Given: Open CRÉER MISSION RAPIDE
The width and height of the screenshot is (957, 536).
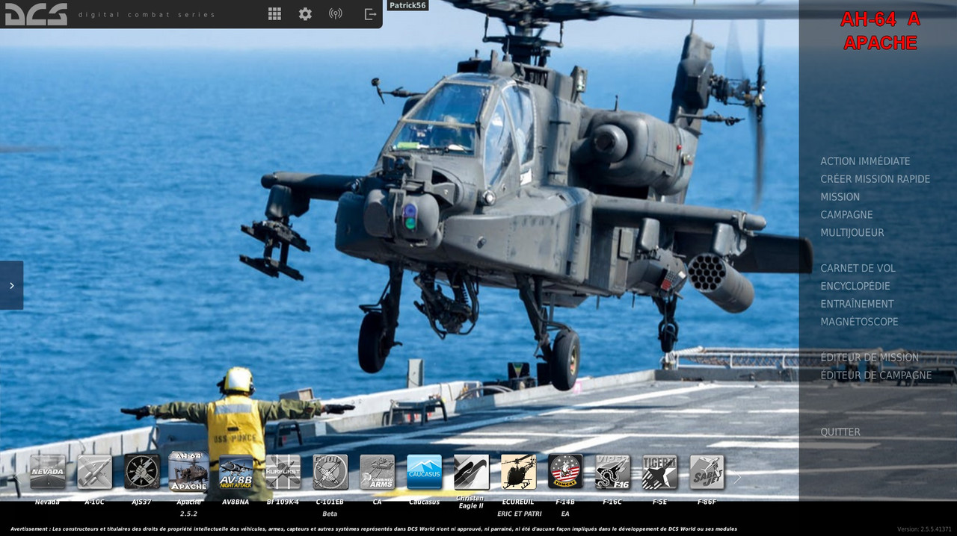Looking at the screenshot, I should [x=876, y=179].
